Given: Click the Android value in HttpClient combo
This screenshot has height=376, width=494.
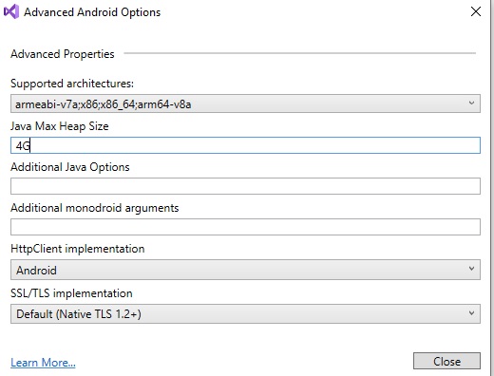Looking at the screenshot, I should pyautogui.click(x=36, y=271).
